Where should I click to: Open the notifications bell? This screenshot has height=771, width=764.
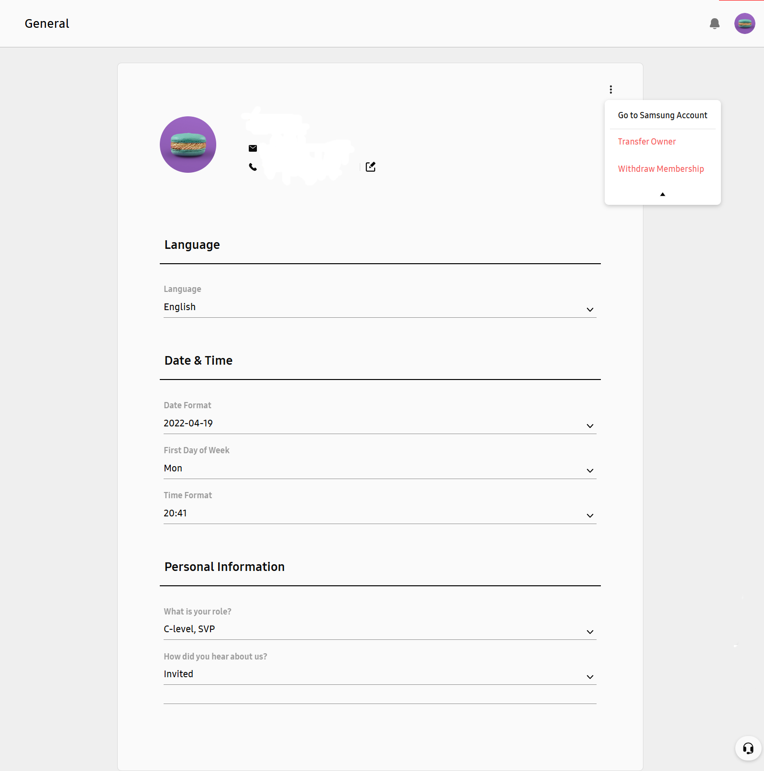tap(715, 23)
